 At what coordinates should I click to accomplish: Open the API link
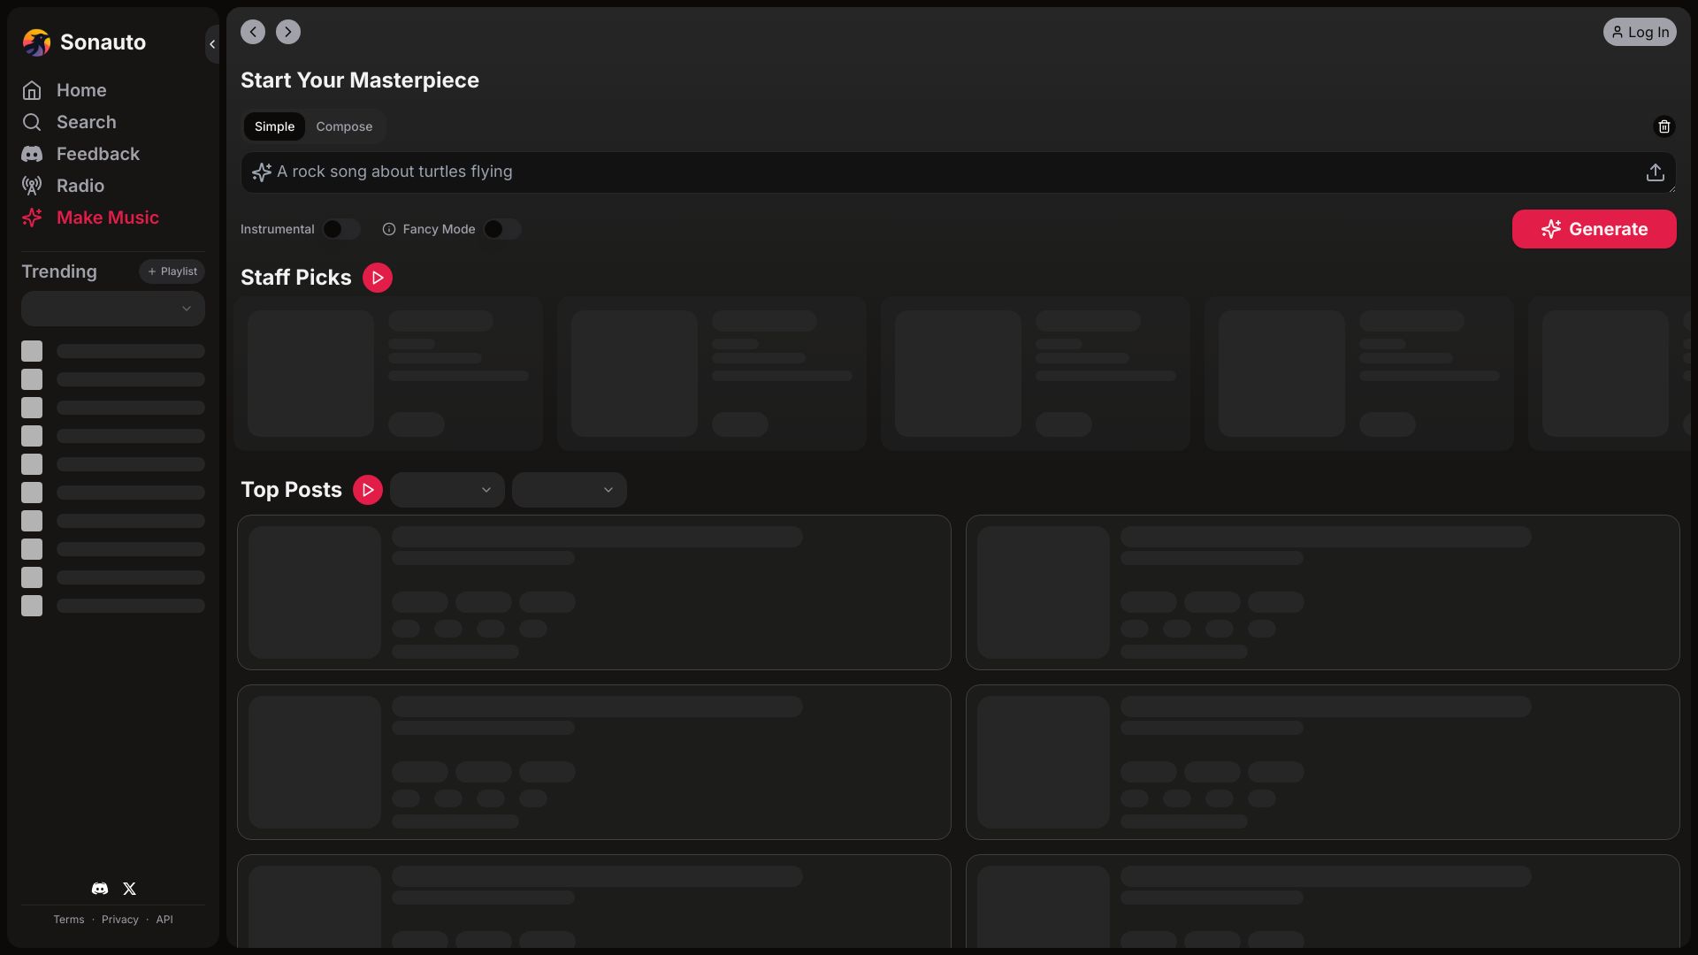(164, 920)
